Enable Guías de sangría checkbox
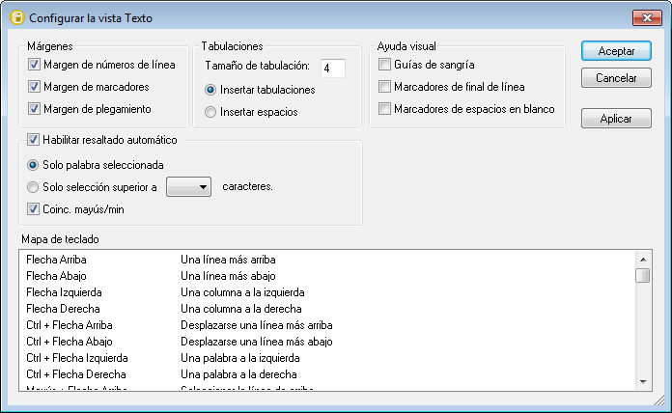Image resolution: width=672 pixels, height=413 pixels. 384,65
